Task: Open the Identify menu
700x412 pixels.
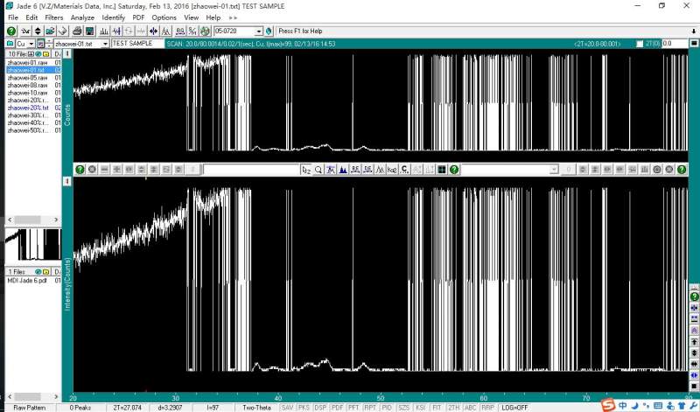Action: coord(114,17)
